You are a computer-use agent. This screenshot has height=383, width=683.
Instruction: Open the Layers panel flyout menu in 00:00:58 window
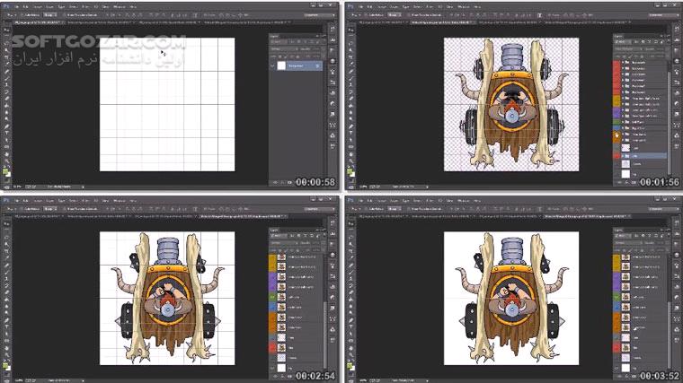[x=324, y=36]
